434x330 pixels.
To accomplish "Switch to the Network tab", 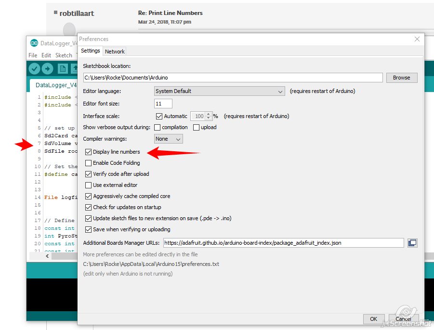I will [x=115, y=51].
